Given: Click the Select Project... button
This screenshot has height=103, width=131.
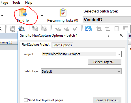Looking at the screenshot, I should click(x=105, y=62).
